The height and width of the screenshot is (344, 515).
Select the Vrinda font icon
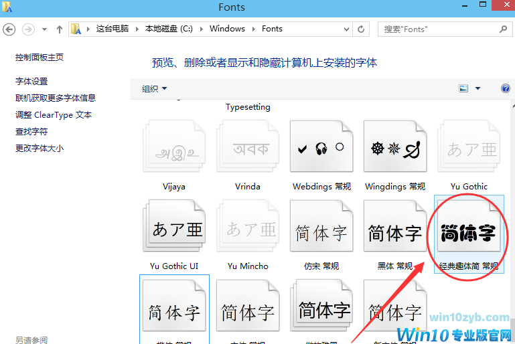(248, 147)
